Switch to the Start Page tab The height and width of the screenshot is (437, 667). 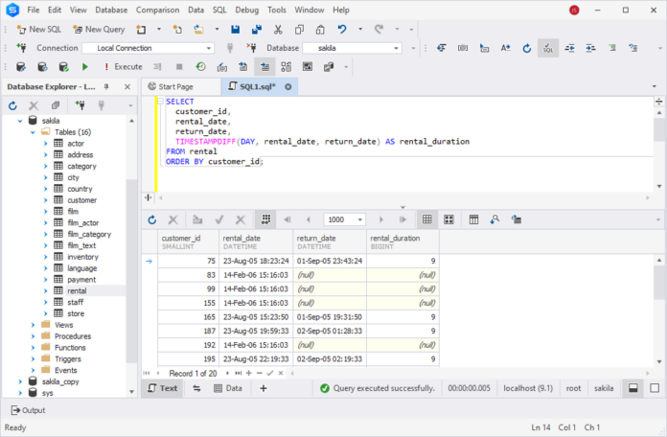(178, 86)
